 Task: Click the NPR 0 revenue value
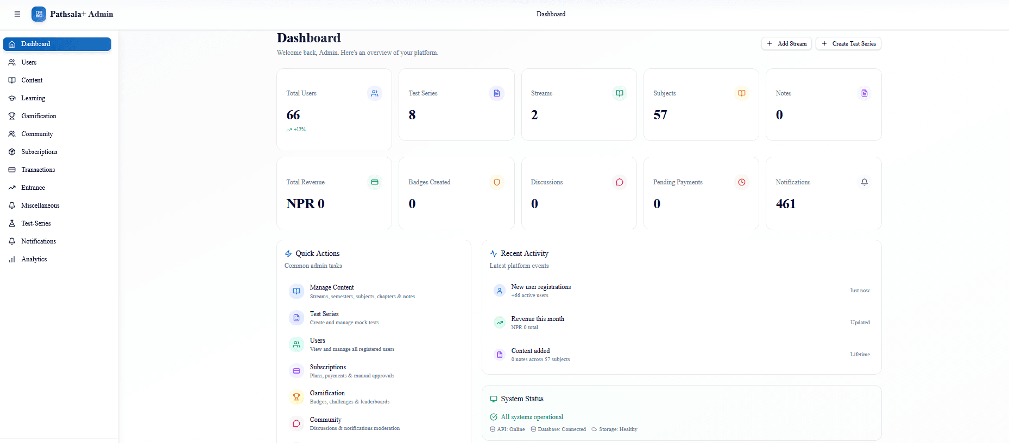tap(306, 204)
